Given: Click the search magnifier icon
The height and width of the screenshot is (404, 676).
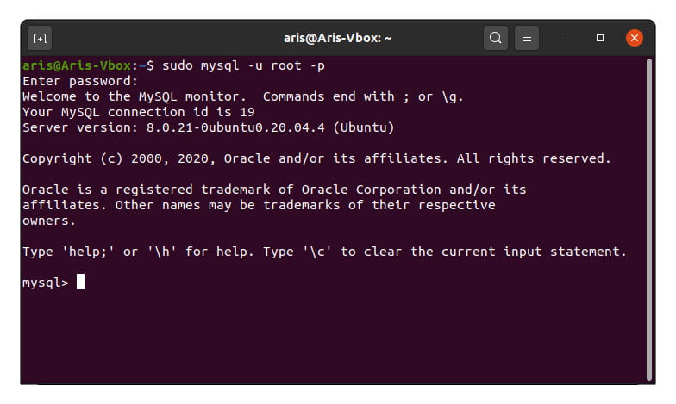Looking at the screenshot, I should (495, 38).
